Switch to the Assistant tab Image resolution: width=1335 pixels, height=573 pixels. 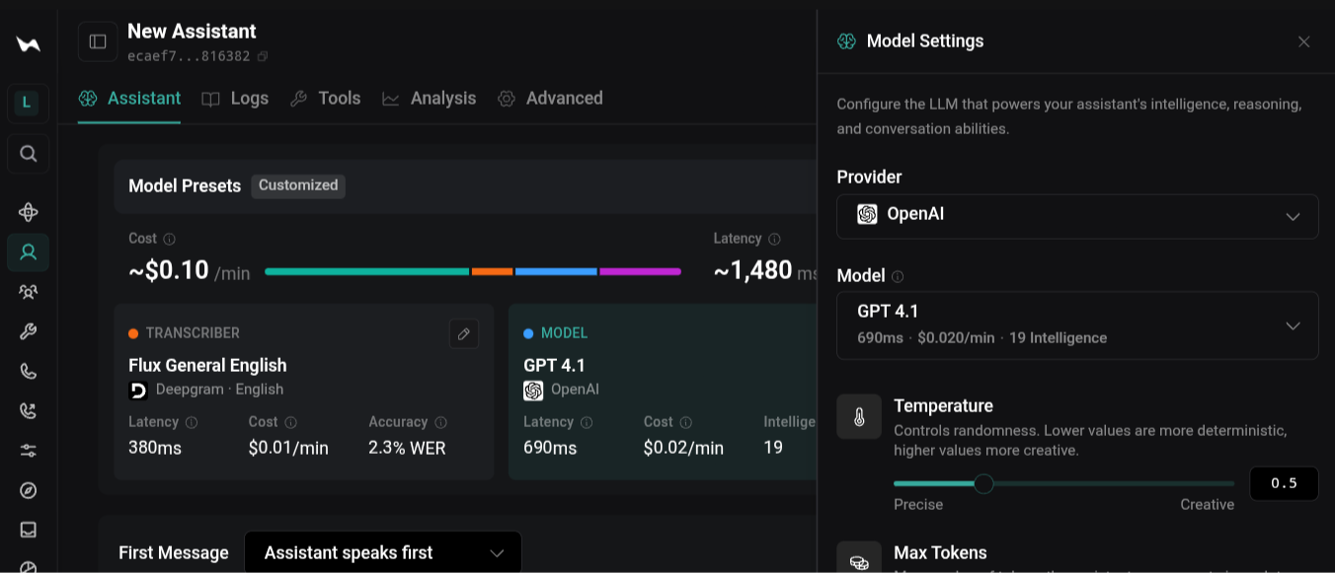129,99
